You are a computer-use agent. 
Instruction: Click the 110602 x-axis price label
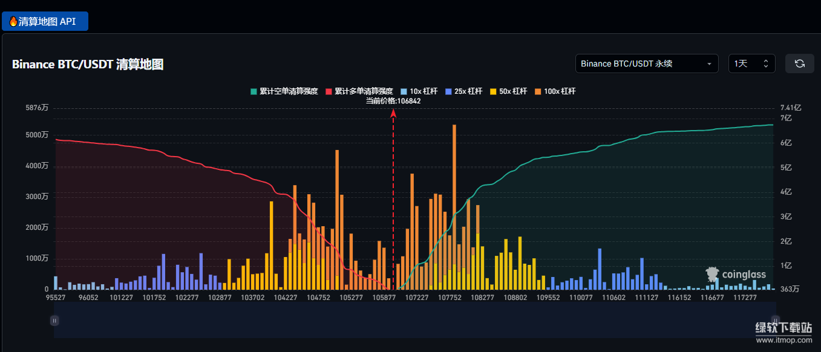613,298
